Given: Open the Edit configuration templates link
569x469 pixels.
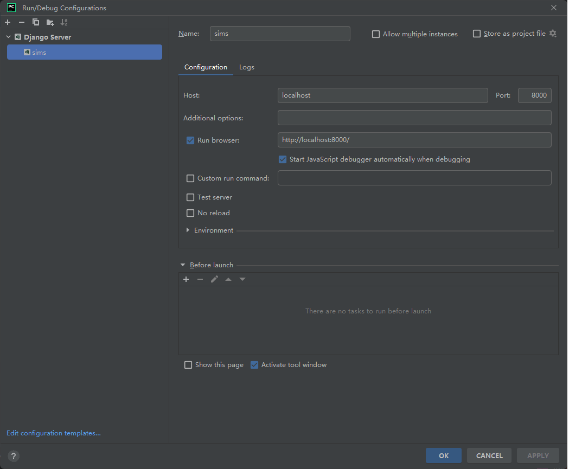Looking at the screenshot, I should coord(54,433).
